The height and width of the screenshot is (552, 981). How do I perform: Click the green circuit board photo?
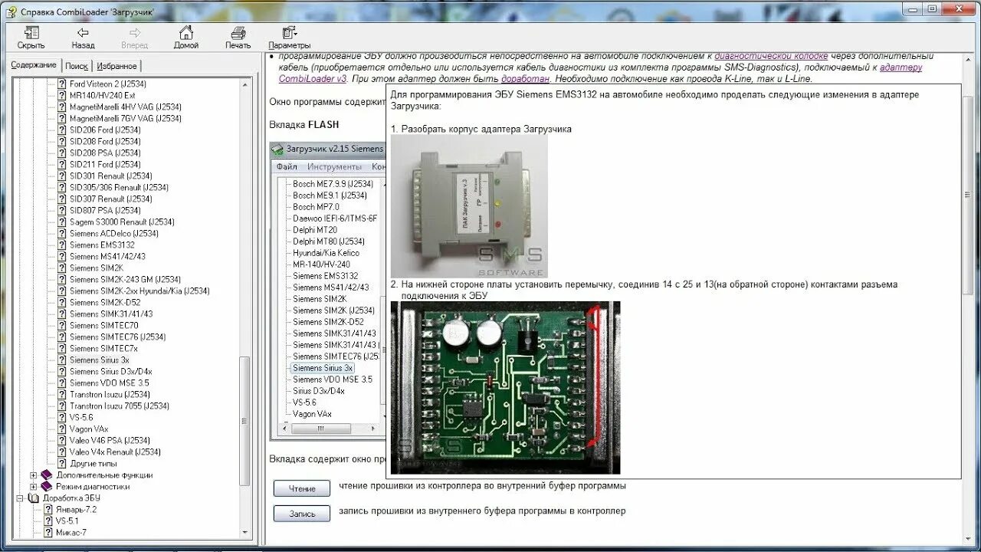tap(505, 387)
